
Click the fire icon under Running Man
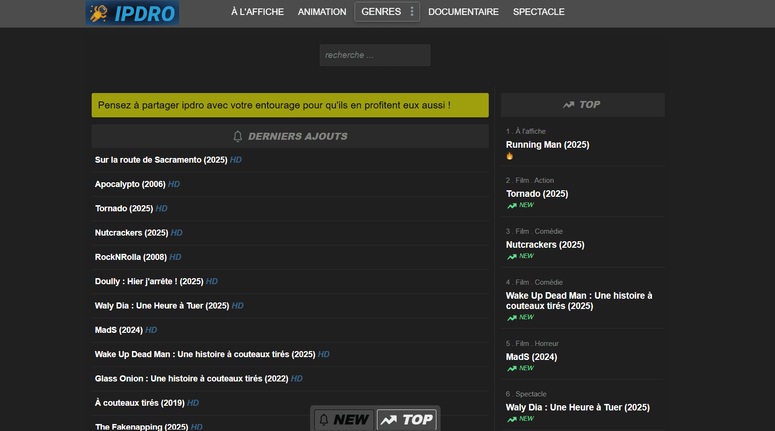(x=509, y=156)
